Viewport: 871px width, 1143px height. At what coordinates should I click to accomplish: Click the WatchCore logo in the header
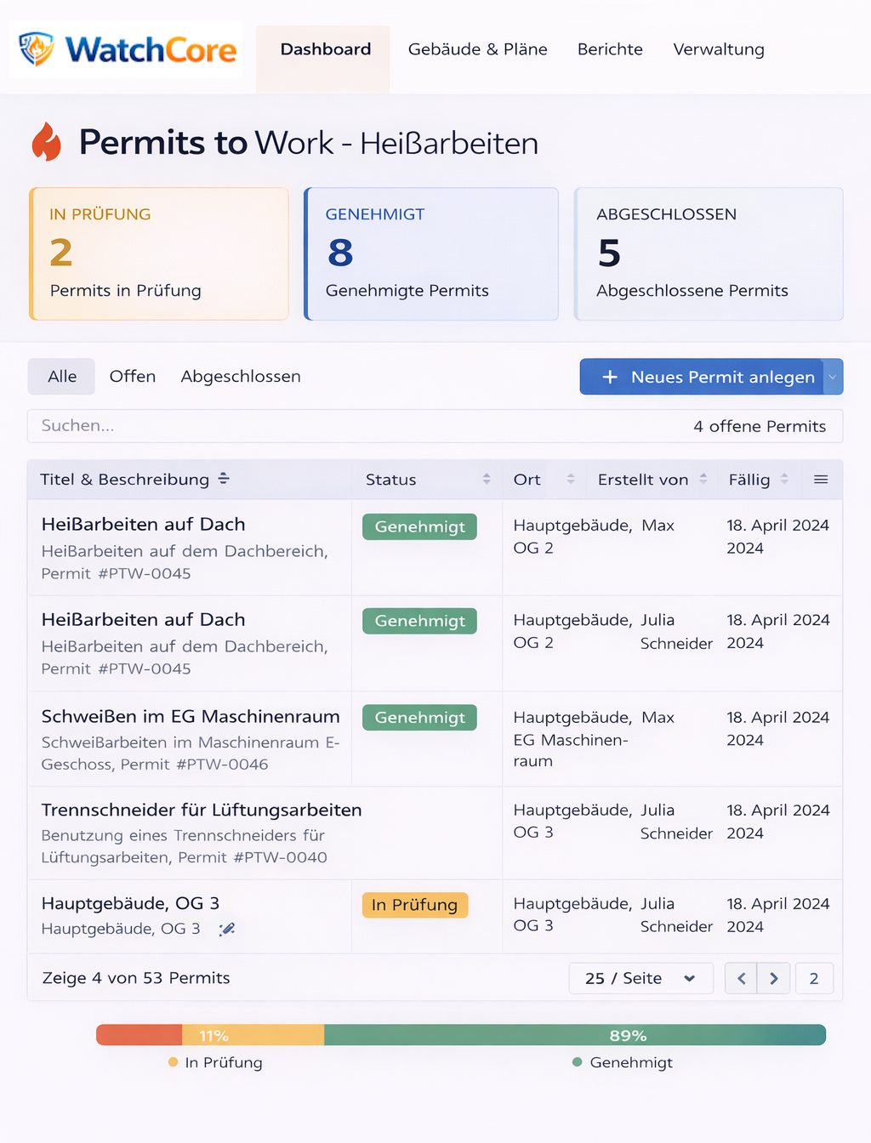tap(125, 49)
